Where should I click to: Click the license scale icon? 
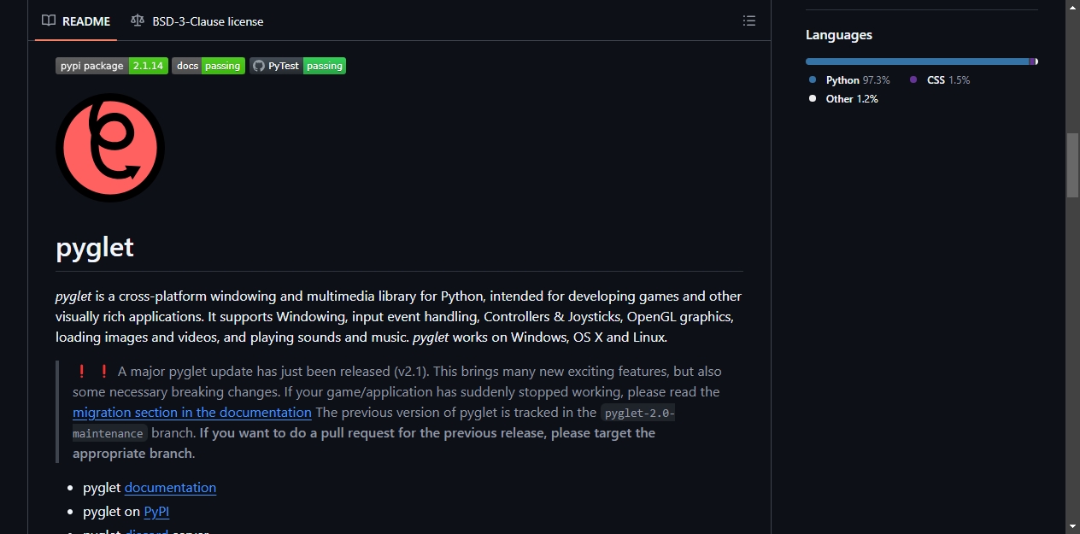click(x=138, y=21)
